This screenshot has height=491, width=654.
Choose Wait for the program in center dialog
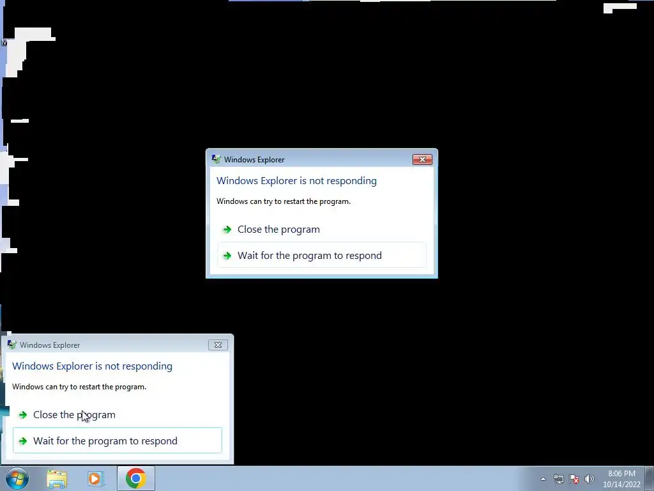322,255
